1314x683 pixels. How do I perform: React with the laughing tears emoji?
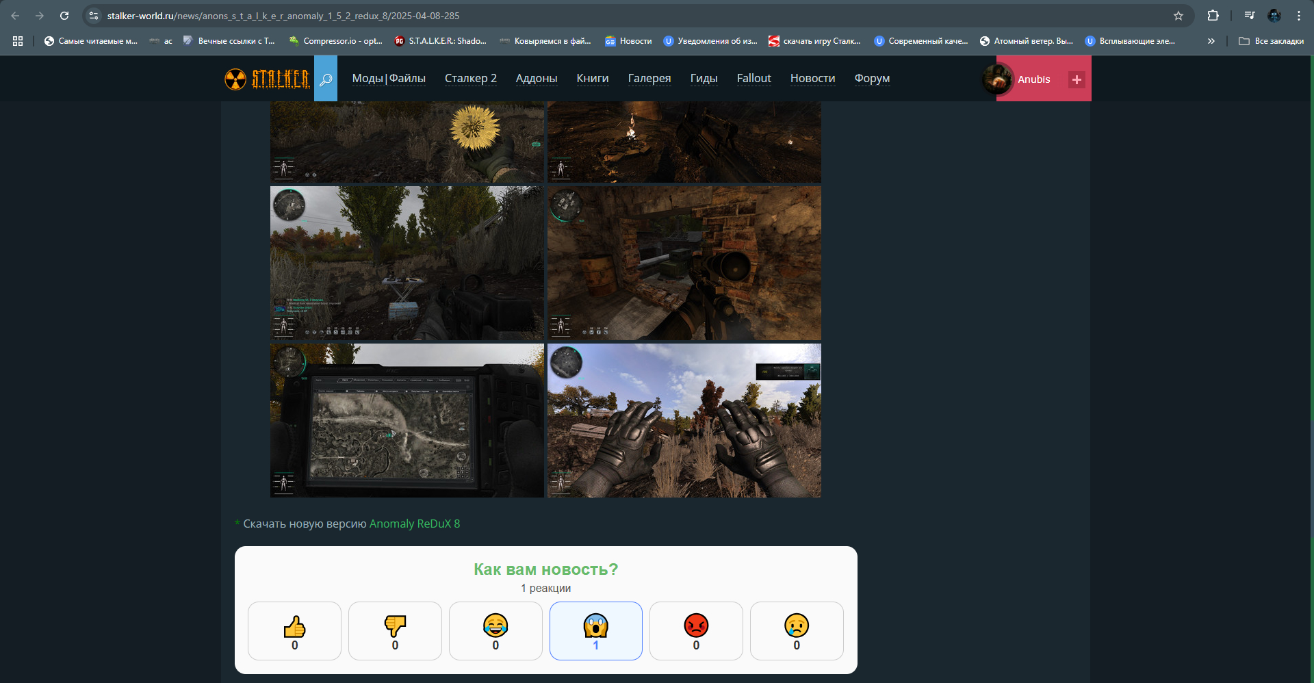[495, 631]
